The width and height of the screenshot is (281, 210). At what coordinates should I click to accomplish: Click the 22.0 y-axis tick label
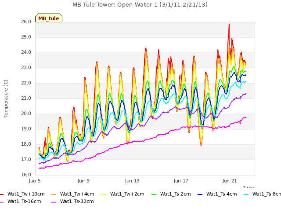26,83
